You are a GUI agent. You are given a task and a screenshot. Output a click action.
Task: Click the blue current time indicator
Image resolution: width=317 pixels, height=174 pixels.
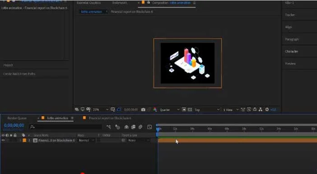coord(158,129)
